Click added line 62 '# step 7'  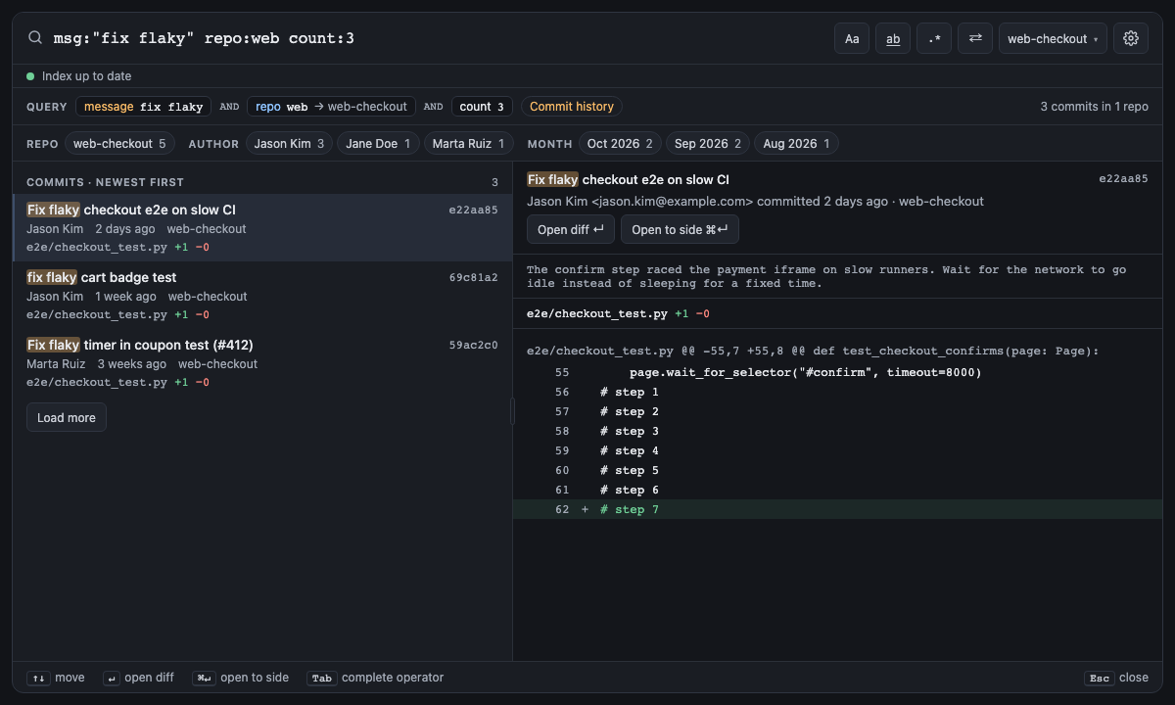[x=837, y=509]
